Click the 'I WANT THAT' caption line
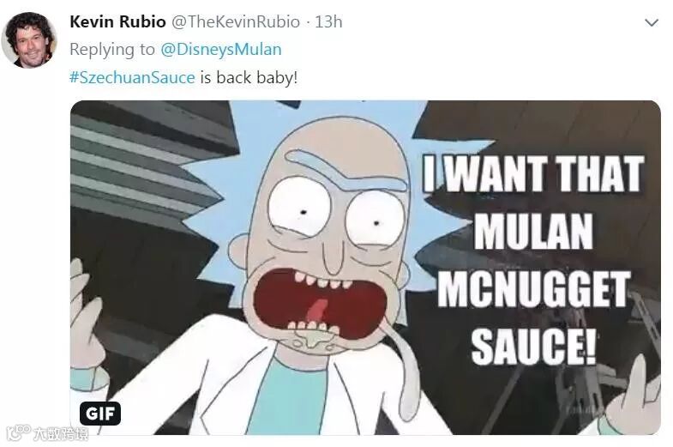673x447 pixels. tap(533, 173)
